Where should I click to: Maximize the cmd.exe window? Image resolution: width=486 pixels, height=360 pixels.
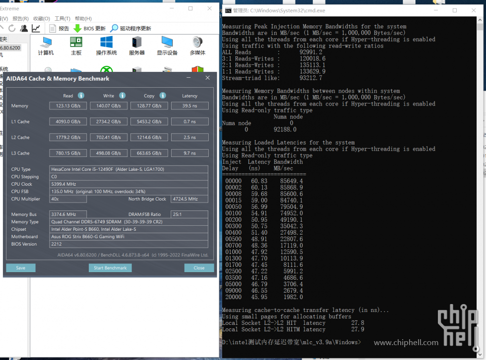(x=455, y=10)
